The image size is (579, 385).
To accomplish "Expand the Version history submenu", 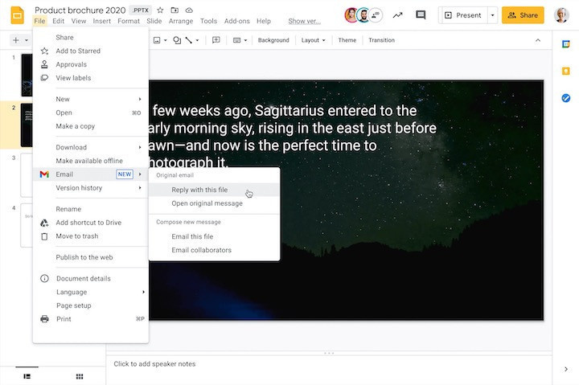I will coord(90,188).
